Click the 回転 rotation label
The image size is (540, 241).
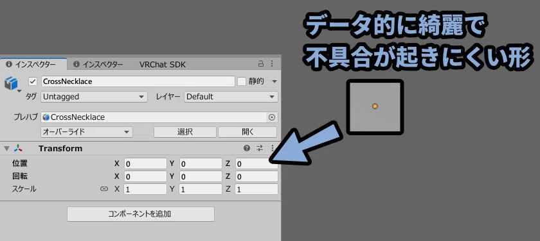coord(20,176)
